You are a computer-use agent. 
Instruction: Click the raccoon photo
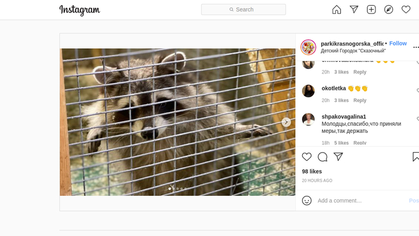click(x=177, y=122)
